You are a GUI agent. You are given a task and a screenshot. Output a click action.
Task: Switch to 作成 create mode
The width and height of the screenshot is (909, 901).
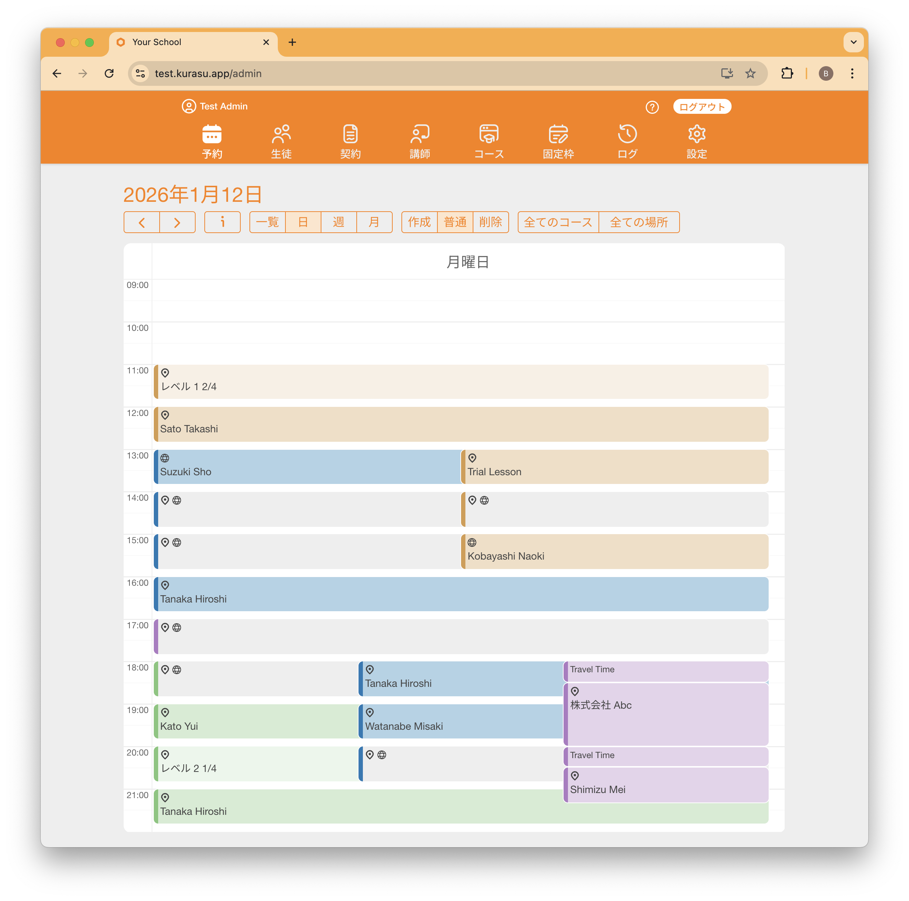coord(419,222)
